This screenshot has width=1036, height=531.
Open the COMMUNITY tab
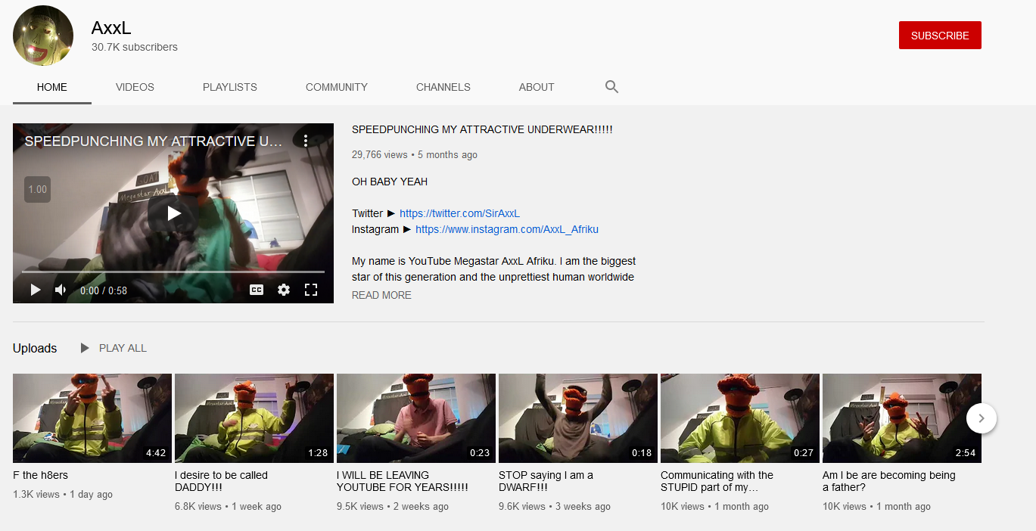tap(337, 87)
